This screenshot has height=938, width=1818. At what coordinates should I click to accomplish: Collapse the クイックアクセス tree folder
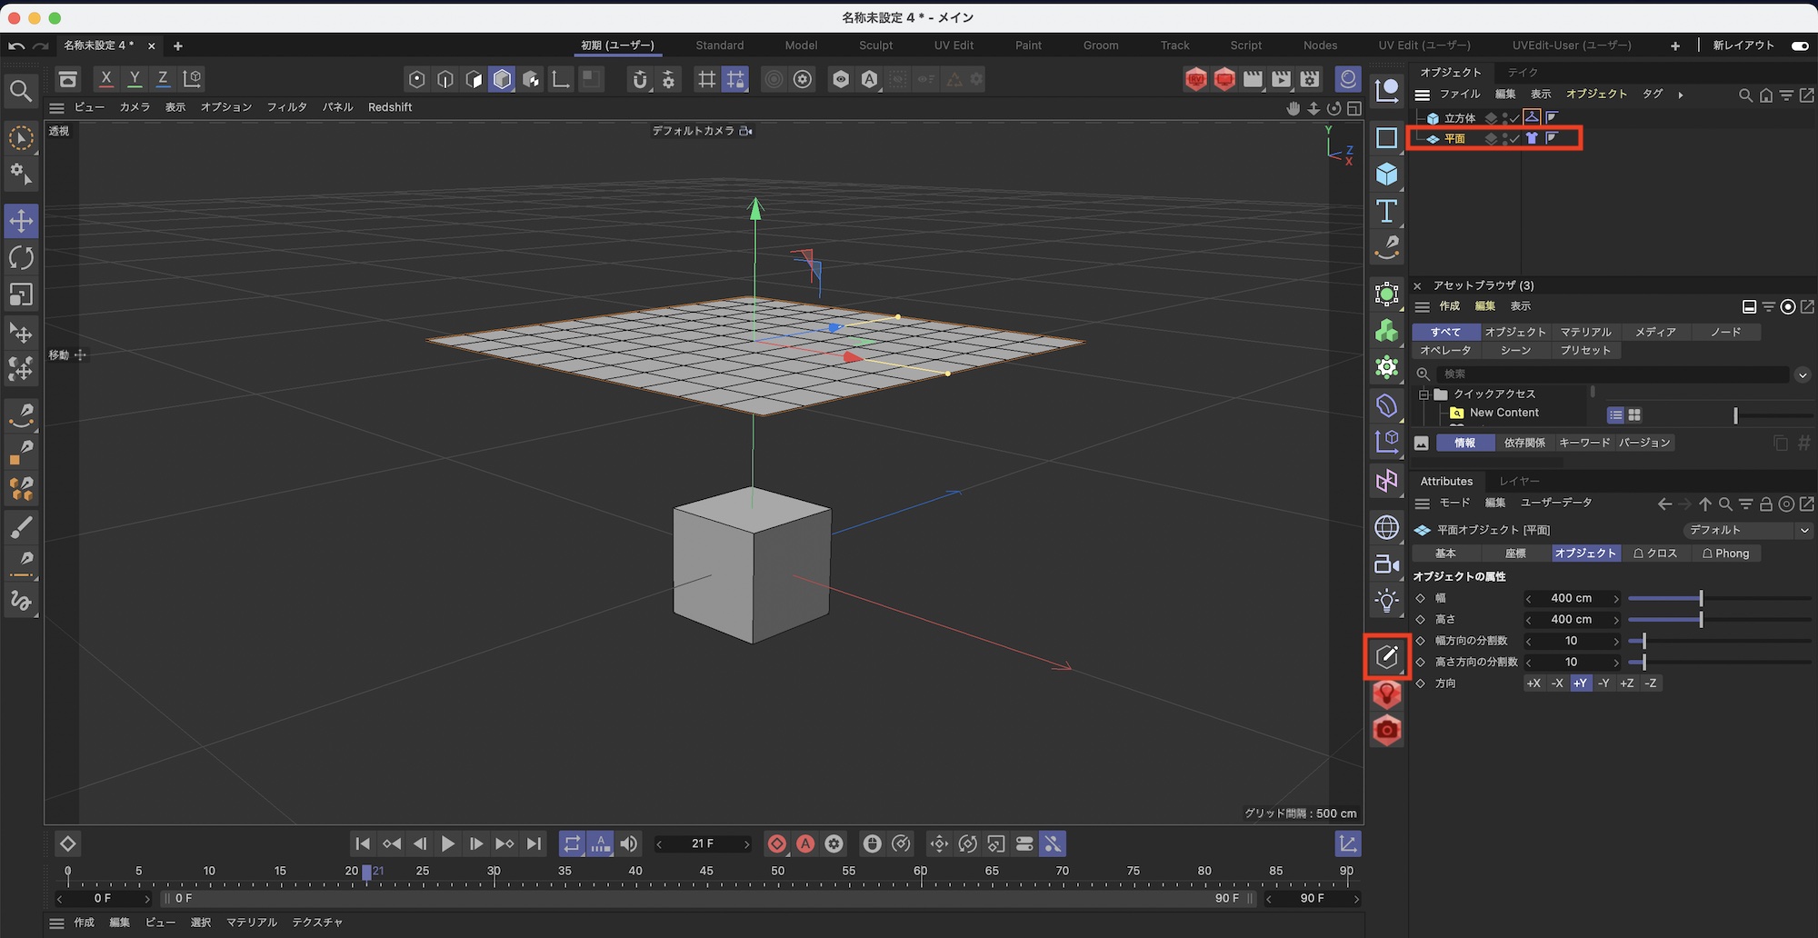pos(1423,394)
